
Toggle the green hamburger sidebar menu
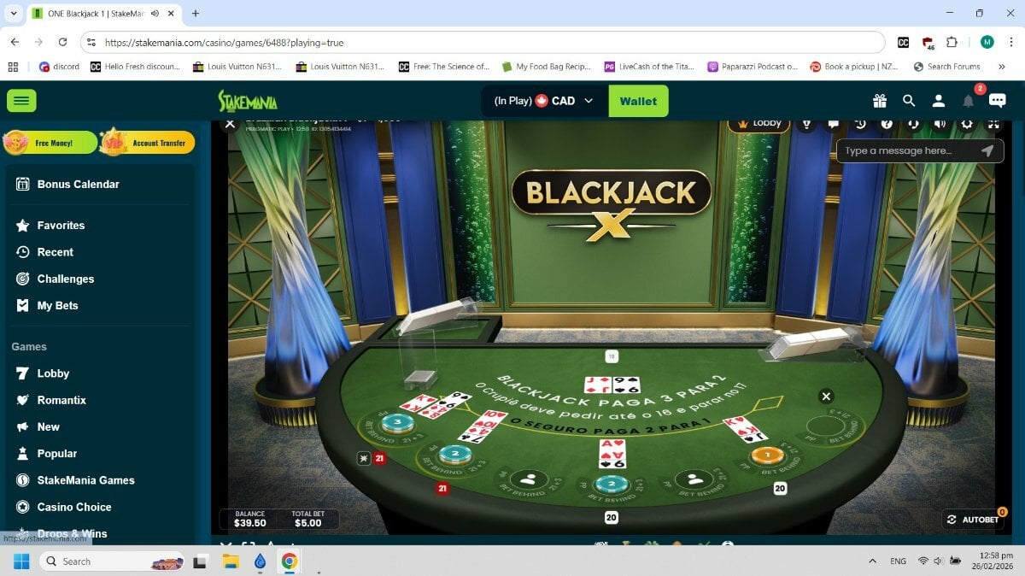pyautogui.click(x=21, y=101)
